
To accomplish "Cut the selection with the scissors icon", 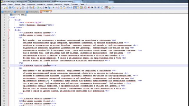I will click(27, 8).
